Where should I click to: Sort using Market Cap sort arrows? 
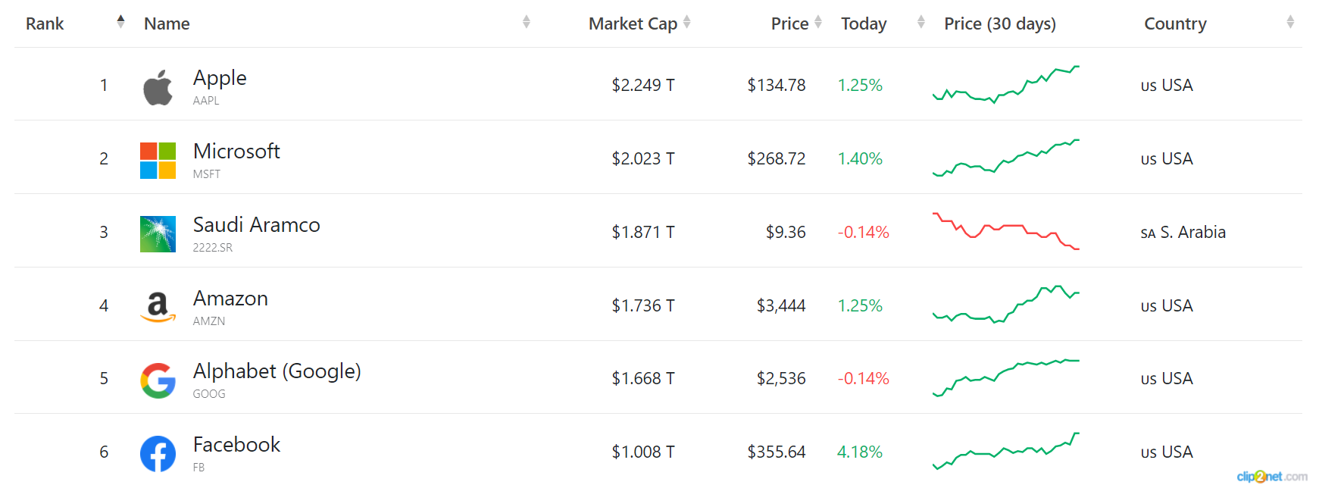click(686, 22)
